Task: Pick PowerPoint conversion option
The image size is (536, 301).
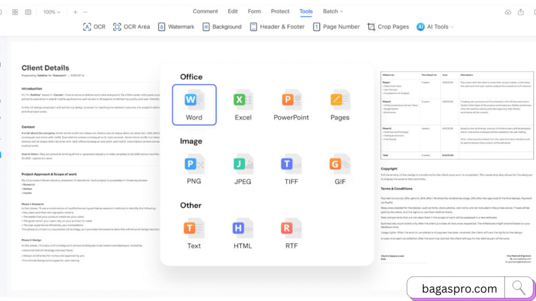Action: 291,105
